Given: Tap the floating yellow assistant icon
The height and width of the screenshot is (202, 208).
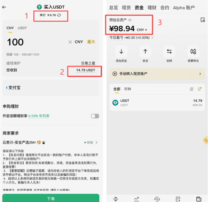Looking at the screenshot, I should (x=206, y=140).
